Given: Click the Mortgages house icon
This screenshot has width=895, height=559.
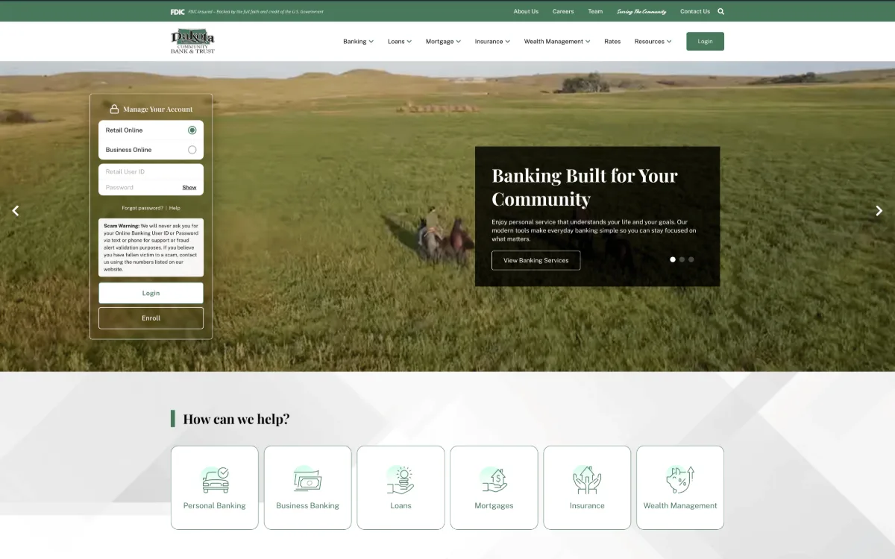Looking at the screenshot, I should (x=494, y=480).
